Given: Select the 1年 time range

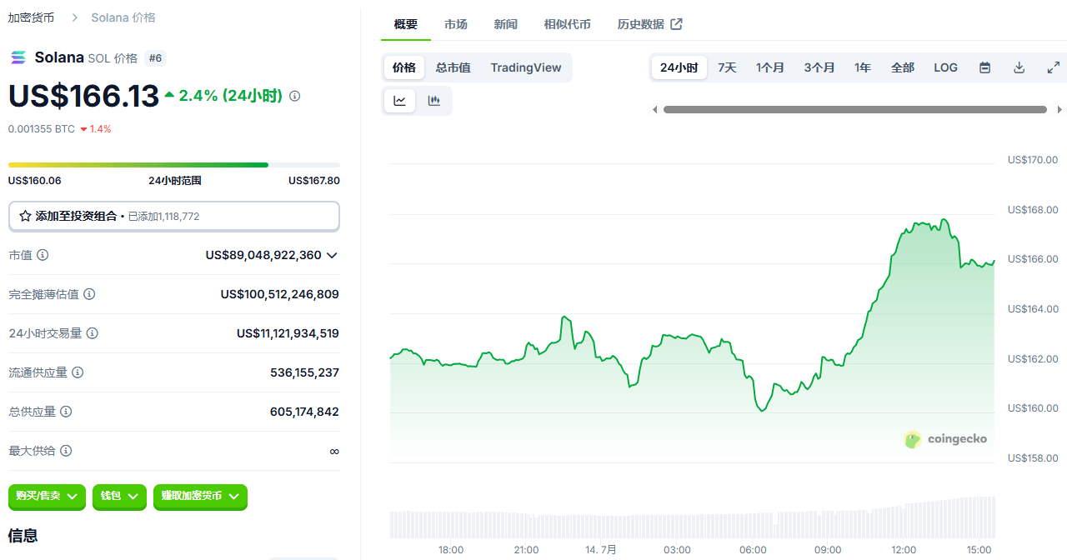Looking at the screenshot, I should (863, 67).
